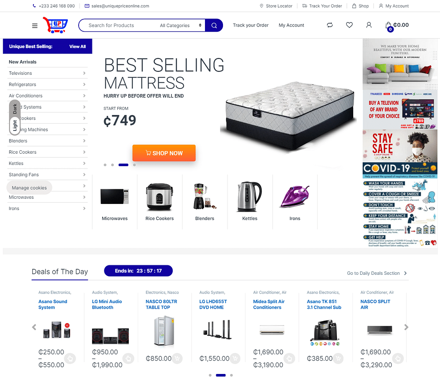This screenshot has width=440, height=392.
Task: Open Track your Order menu item
Action: pyautogui.click(x=251, y=25)
